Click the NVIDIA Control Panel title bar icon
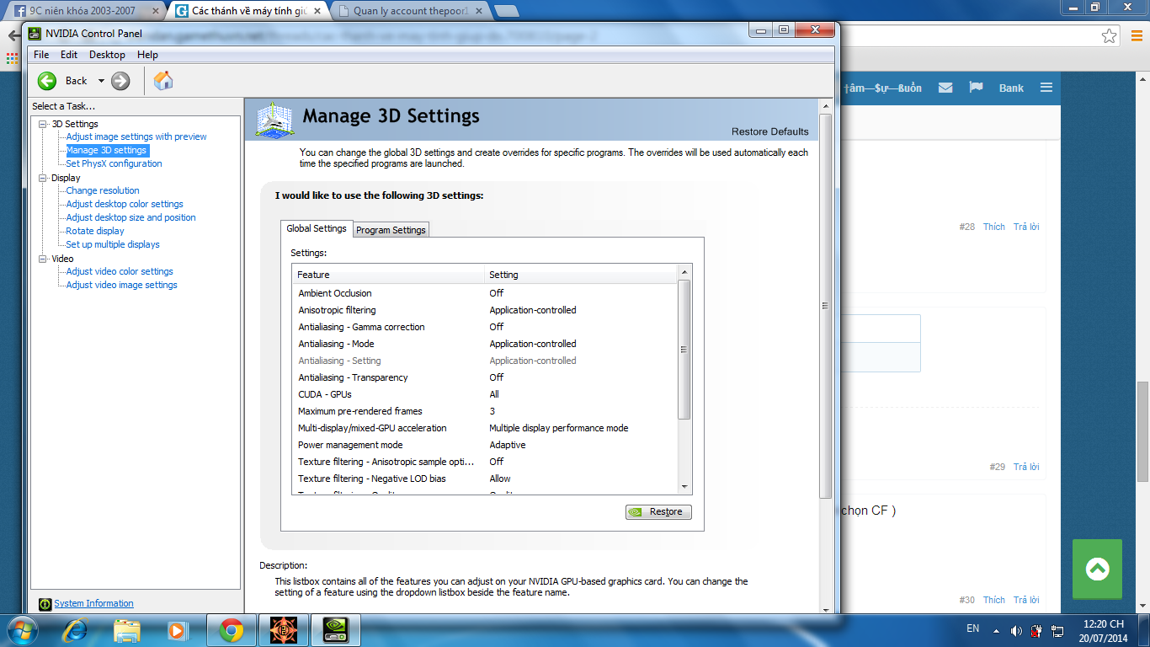 35,34
